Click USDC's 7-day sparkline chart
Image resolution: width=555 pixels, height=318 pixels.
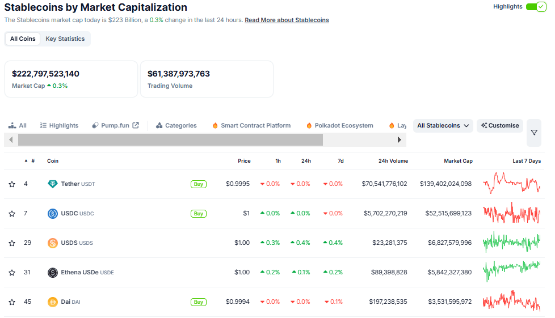512,213
